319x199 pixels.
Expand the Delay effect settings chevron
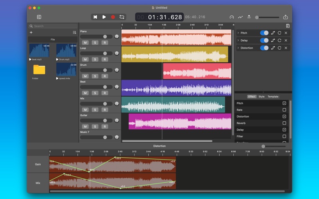click(238, 40)
